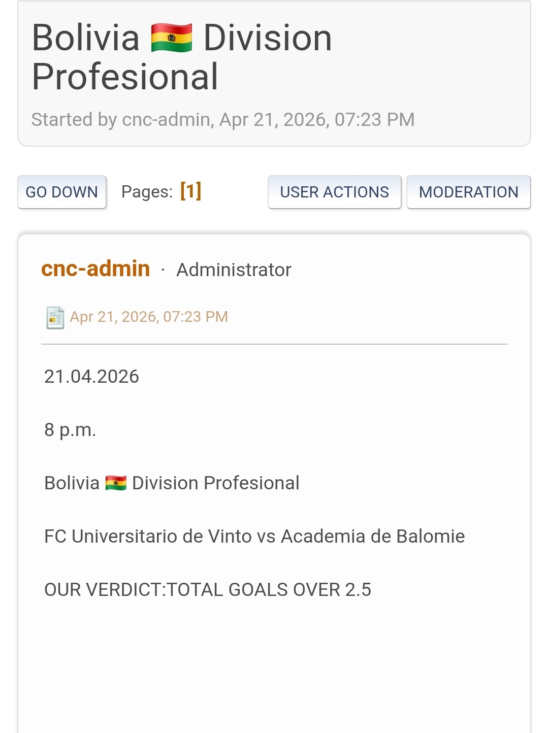Click the word 'Bolivia' in the thread heading
The image size is (548, 733).
pos(85,38)
